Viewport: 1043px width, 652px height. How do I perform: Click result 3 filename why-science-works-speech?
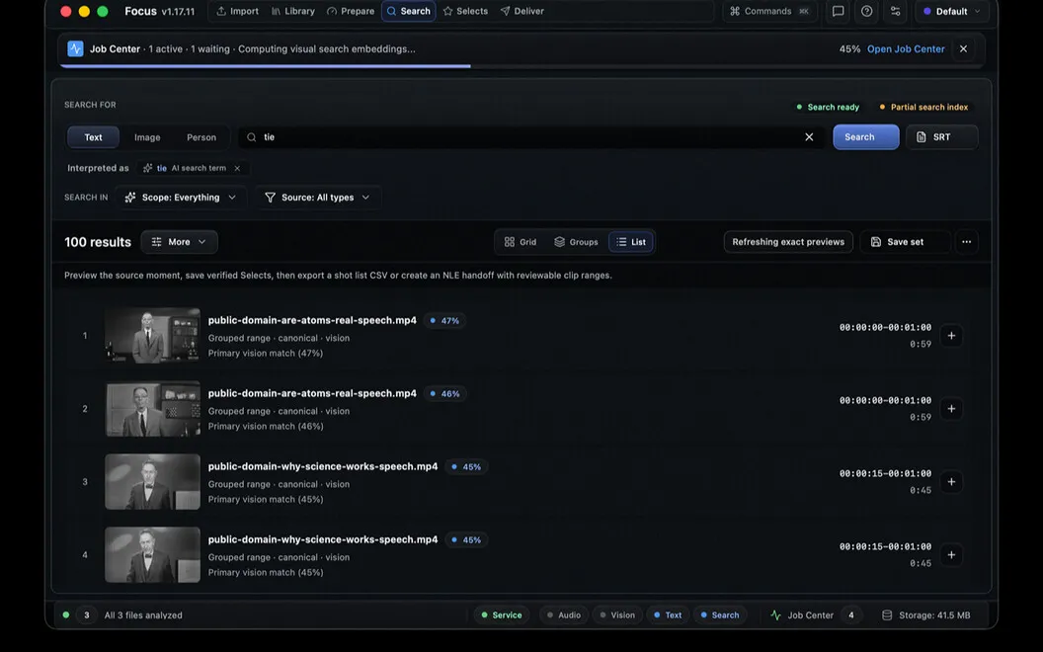click(323, 466)
